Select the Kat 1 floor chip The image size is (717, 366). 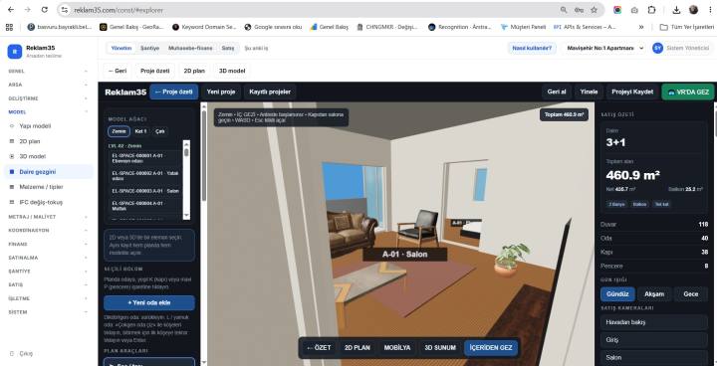140,131
